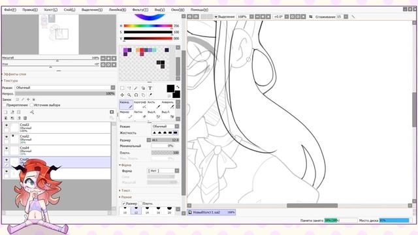
Task: Select the eyedropper color picker tool
Action: pyautogui.click(x=150, y=95)
